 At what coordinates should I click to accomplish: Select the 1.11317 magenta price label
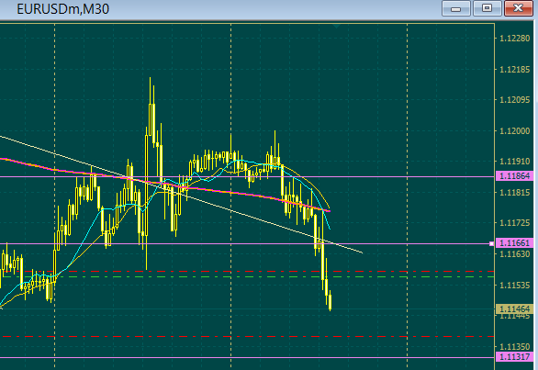515,357
